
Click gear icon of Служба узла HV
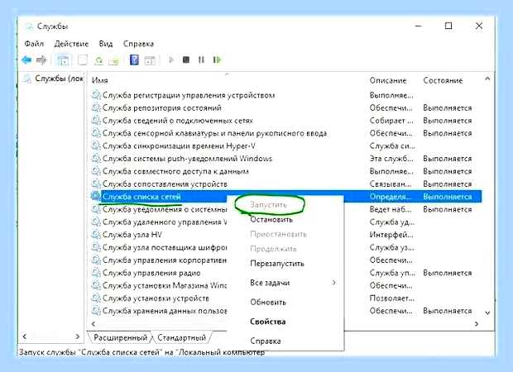coord(96,235)
